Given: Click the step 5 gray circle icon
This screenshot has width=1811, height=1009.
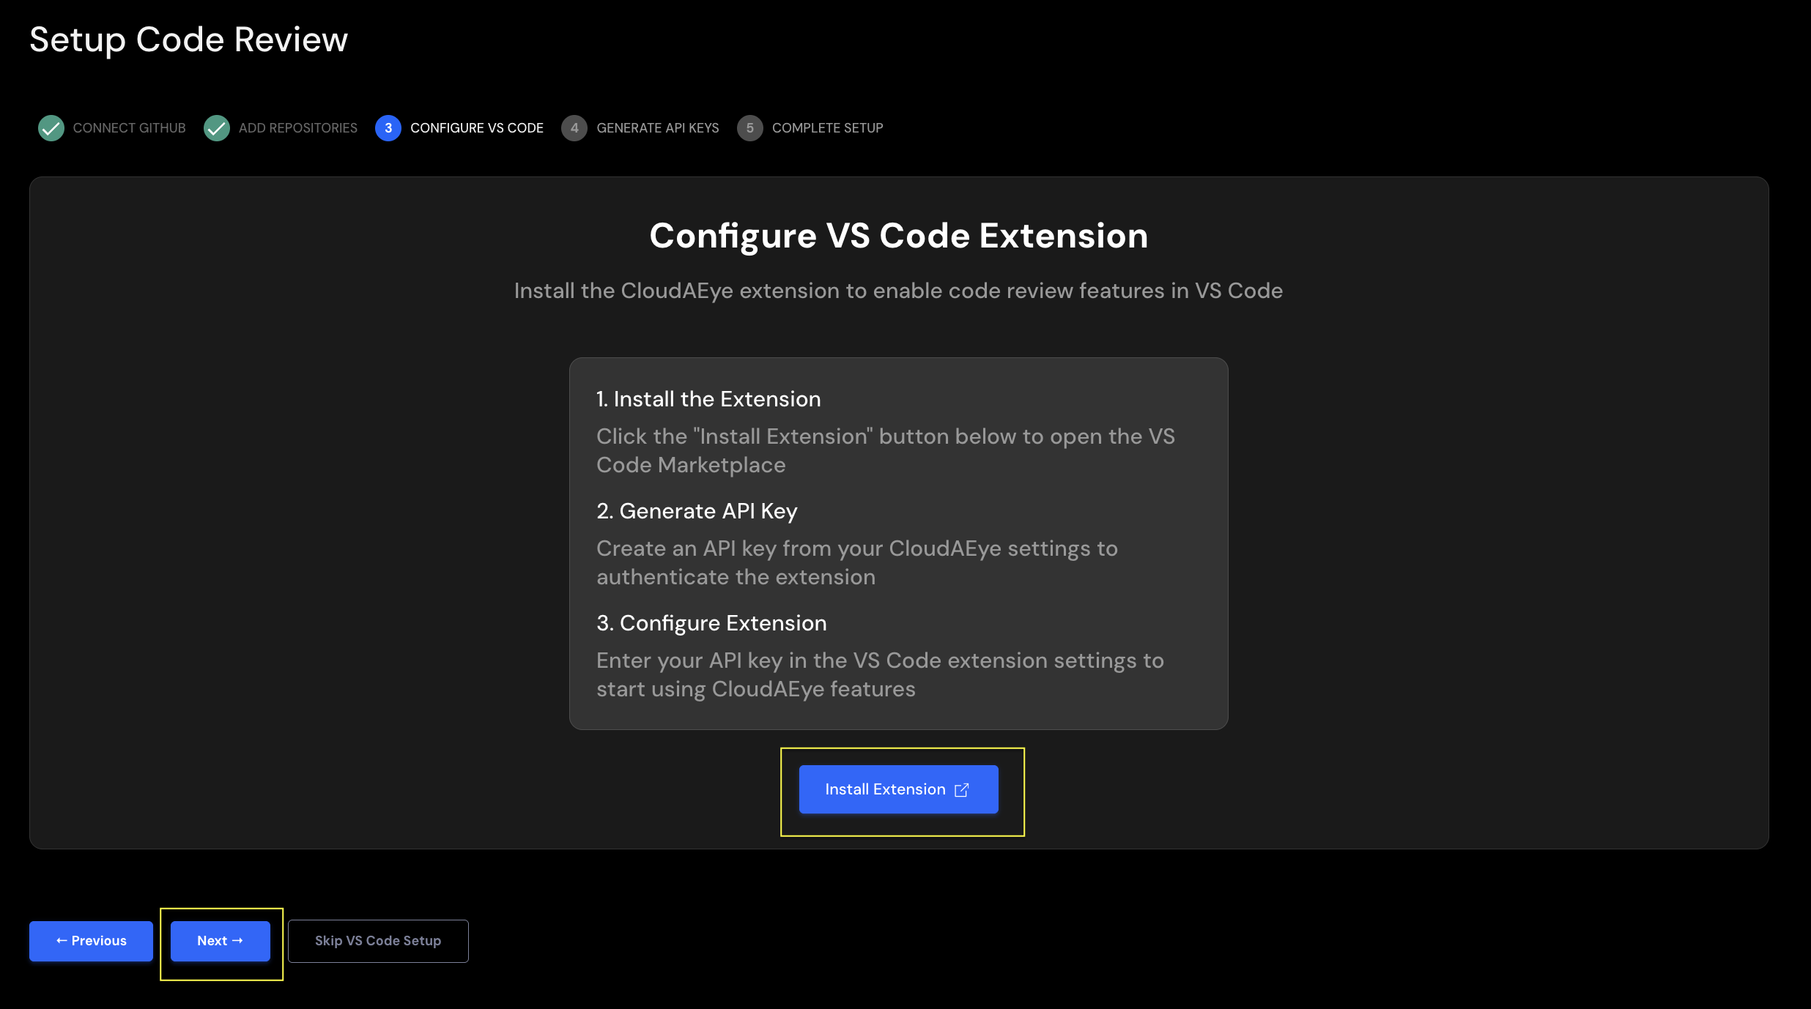Looking at the screenshot, I should pyautogui.click(x=750, y=128).
